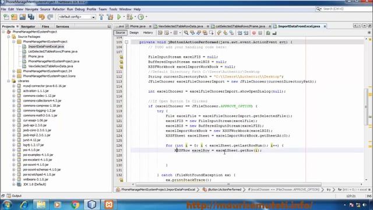373x210 pixels.
Task: Toggle the code fold marker at line 105
Action: point(126,42)
